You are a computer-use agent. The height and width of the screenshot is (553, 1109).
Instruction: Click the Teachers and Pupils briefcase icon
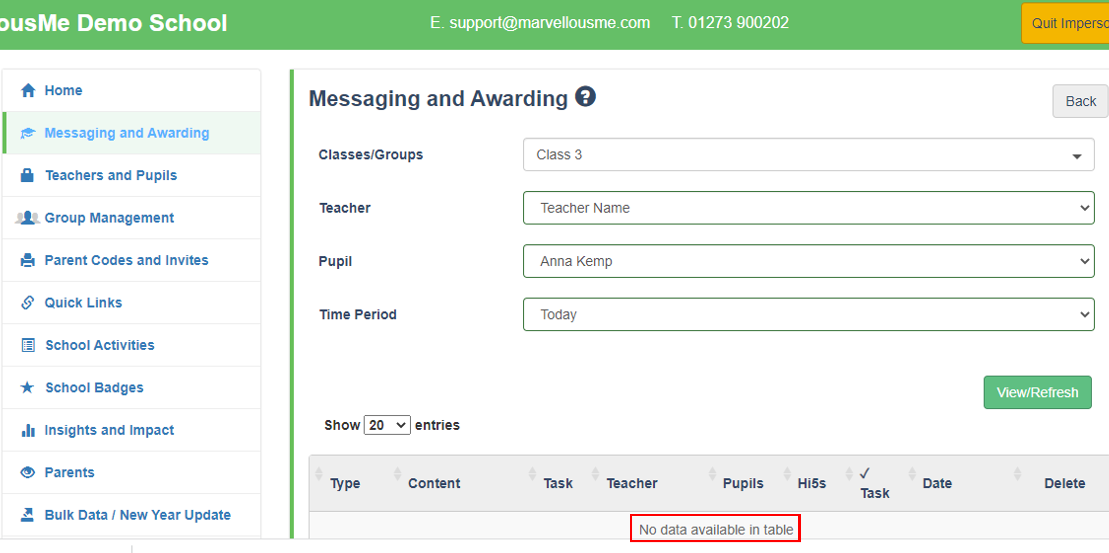[x=27, y=175]
